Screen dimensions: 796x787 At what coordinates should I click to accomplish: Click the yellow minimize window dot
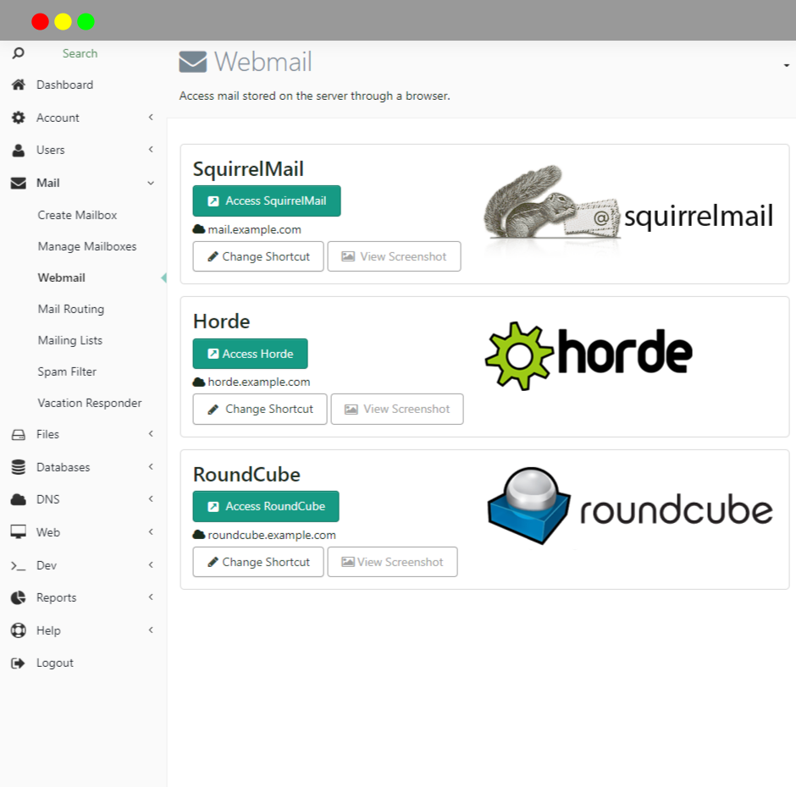63,22
